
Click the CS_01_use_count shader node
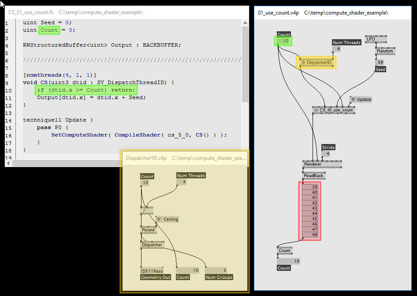tap(333, 110)
